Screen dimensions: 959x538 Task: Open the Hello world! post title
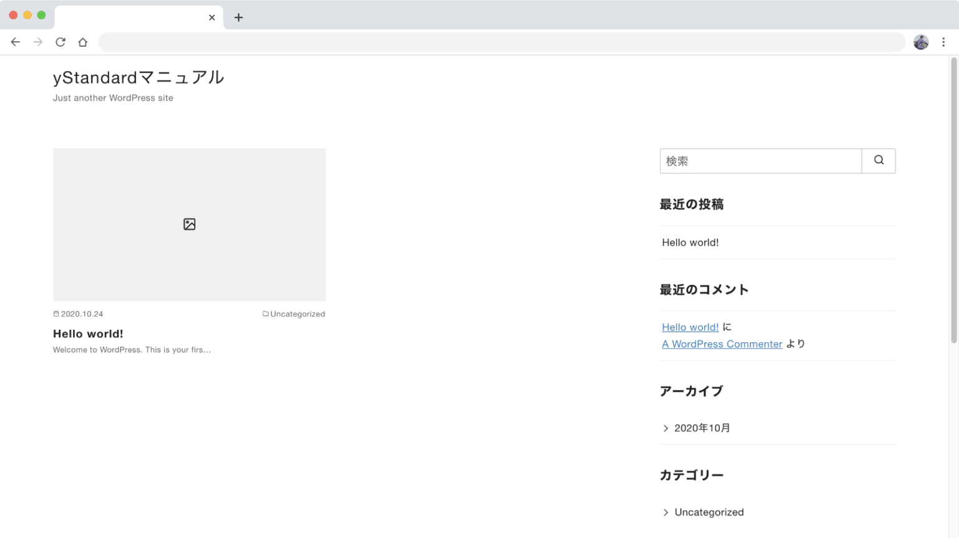(x=88, y=334)
